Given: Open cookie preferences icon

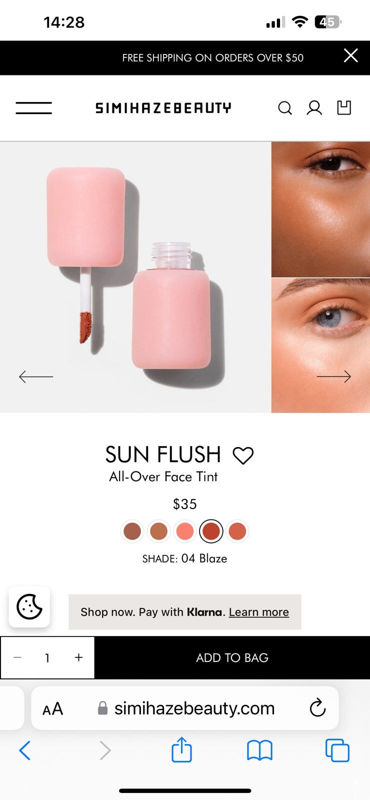Looking at the screenshot, I should click(x=29, y=606).
